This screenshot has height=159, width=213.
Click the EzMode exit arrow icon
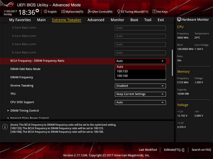pos(182,150)
